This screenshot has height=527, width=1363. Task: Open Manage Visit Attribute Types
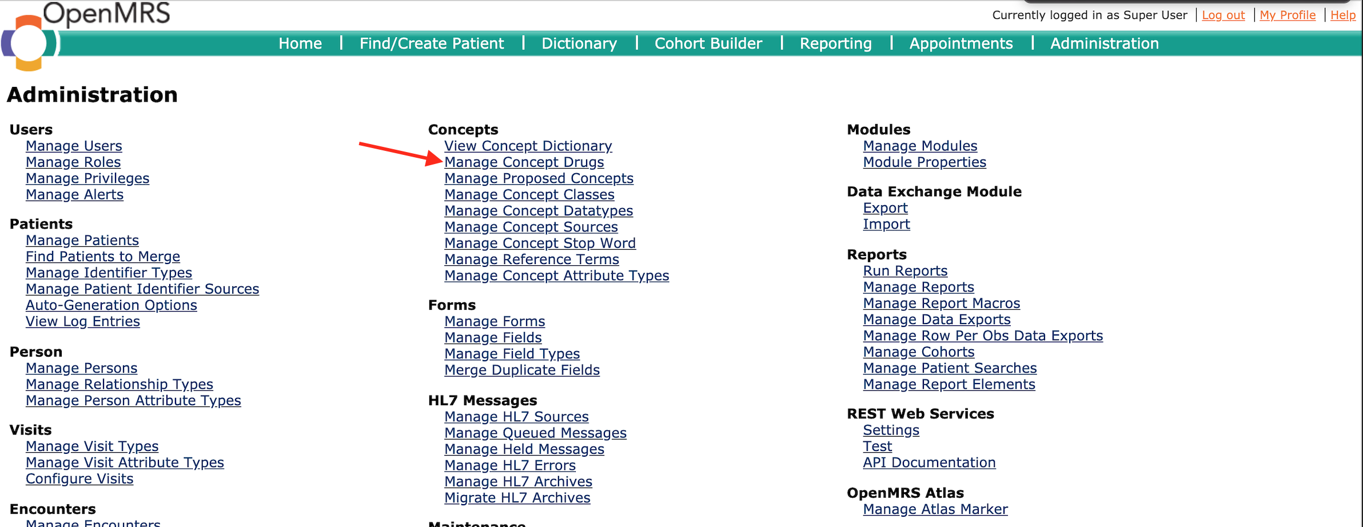(x=125, y=462)
